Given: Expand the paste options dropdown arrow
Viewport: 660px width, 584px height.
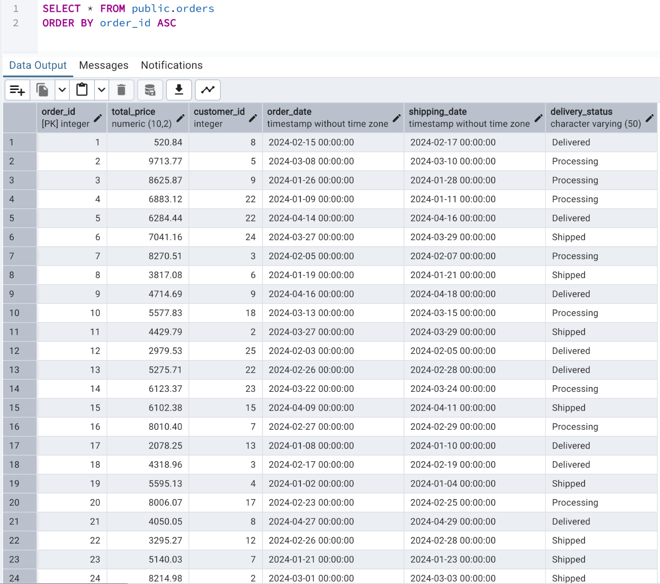Looking at the screenshot, I should click(x=102, y=90).
